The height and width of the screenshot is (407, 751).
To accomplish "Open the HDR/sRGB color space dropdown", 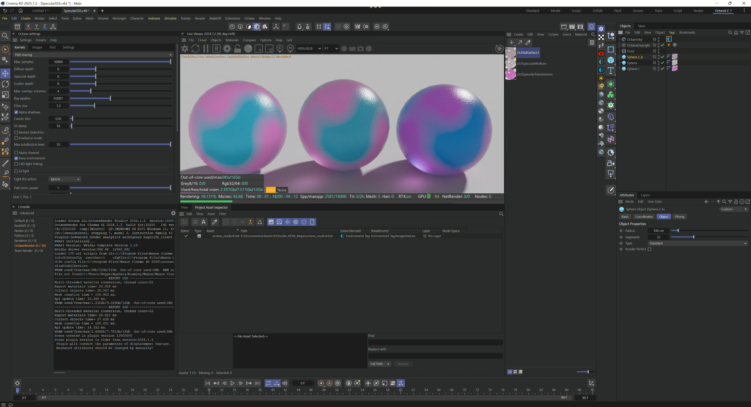I will pyautogui.click(x=309, y=49).
